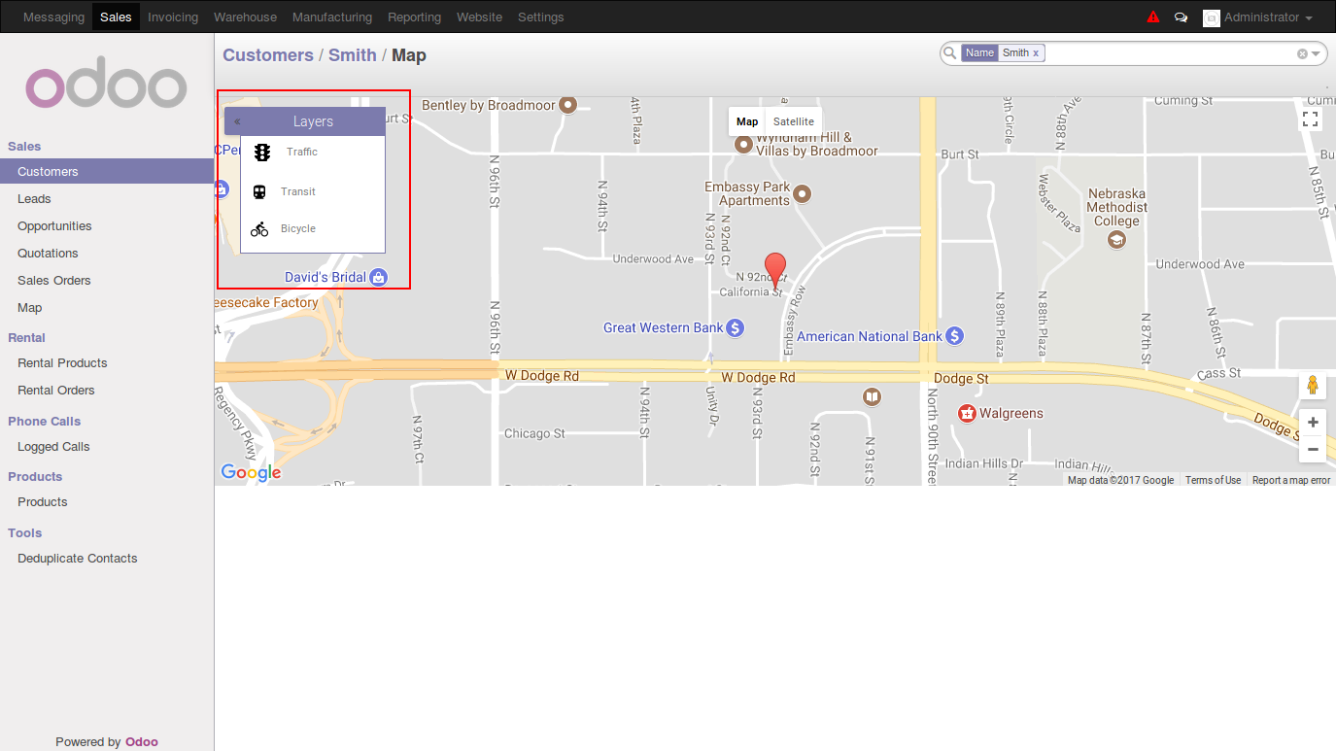Click the Odoo link in footer
Screen dimensions: 1336x751
point(142,742)
